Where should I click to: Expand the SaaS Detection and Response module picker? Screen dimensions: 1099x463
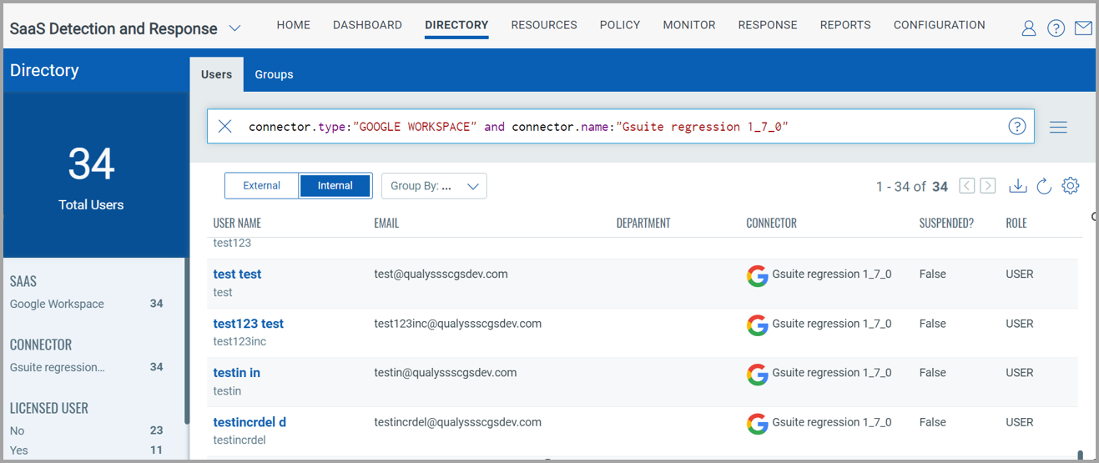pos(234,28)
